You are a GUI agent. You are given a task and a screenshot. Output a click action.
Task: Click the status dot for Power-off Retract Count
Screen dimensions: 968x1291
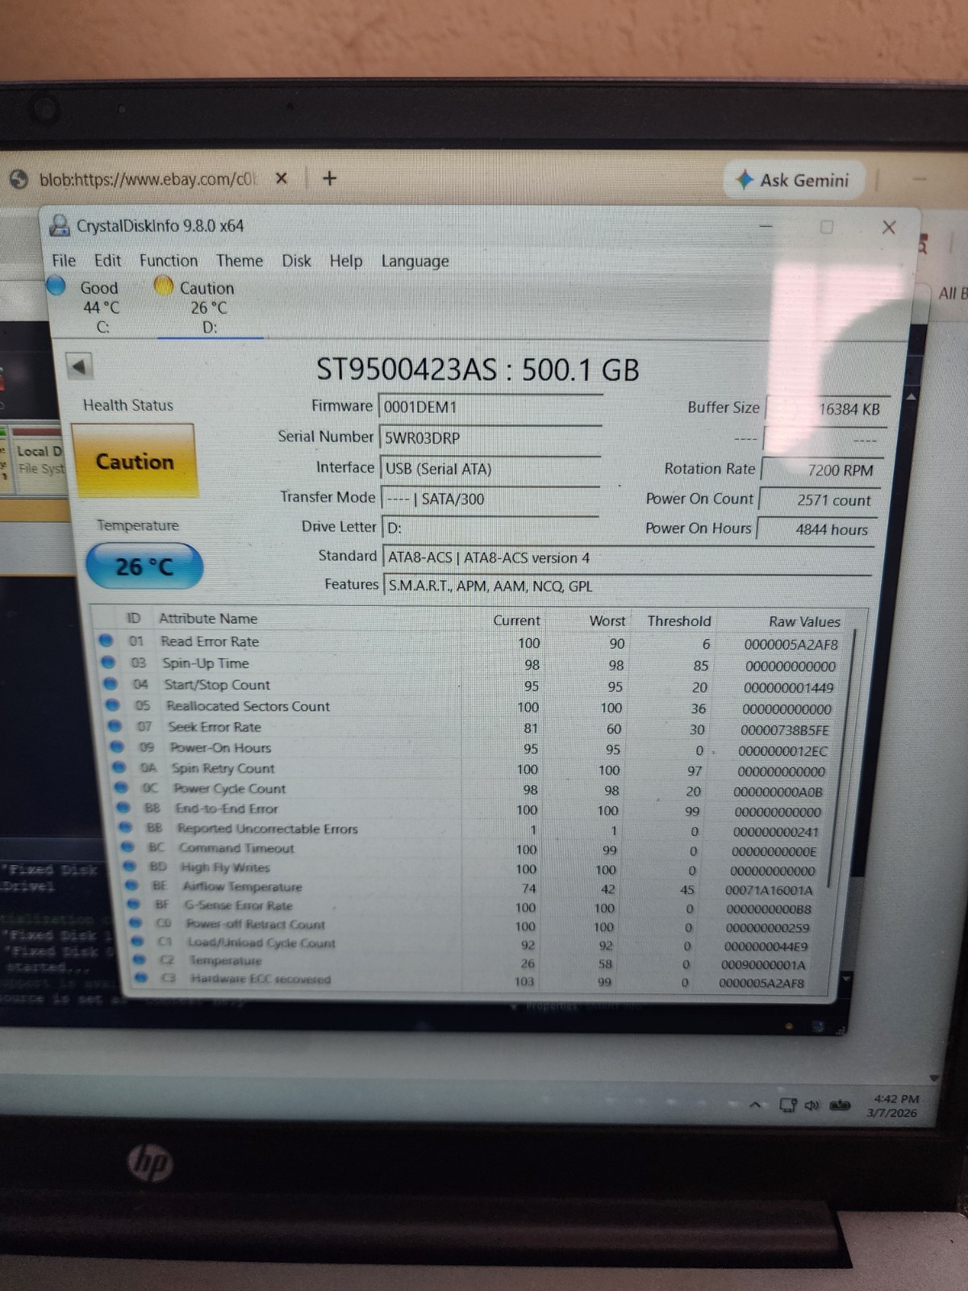[x=136, y=923]
